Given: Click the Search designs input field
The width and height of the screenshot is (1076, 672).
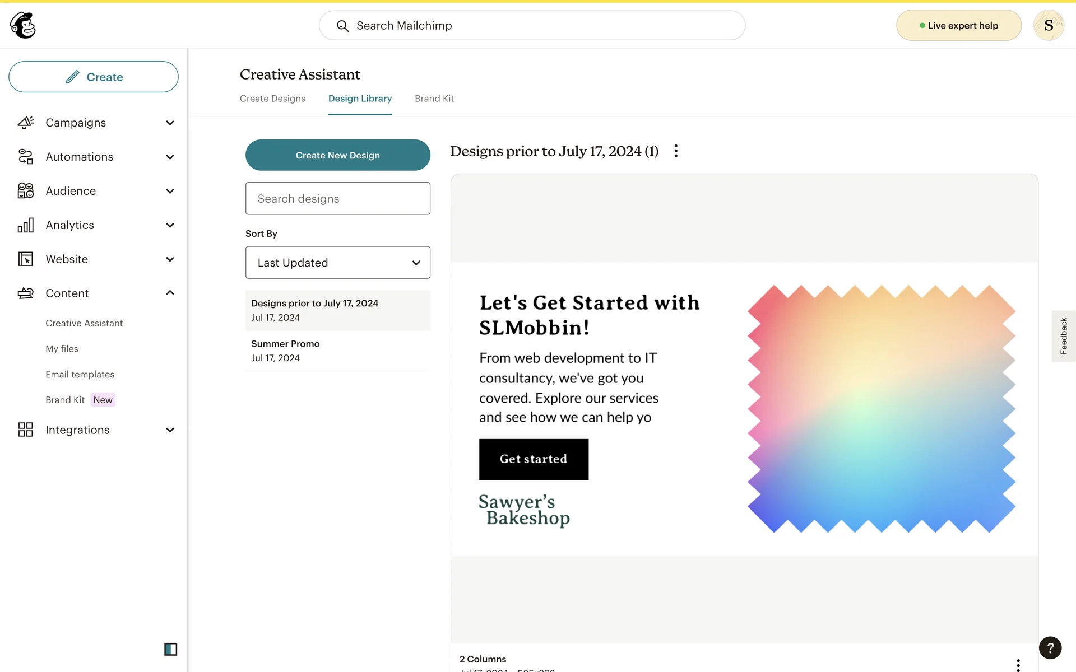Looking at the screenshot, I should 337,199.
